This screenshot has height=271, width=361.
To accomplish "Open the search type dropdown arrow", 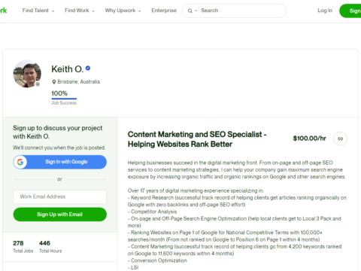I will click(196, 11).
